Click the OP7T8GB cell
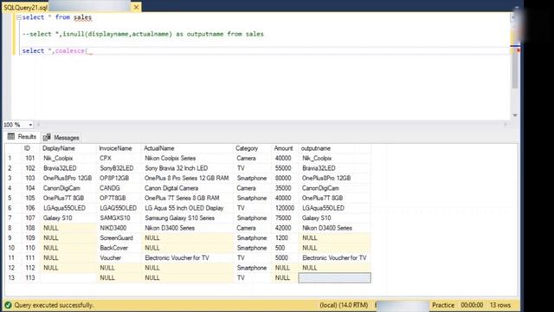 click(119, 198)
